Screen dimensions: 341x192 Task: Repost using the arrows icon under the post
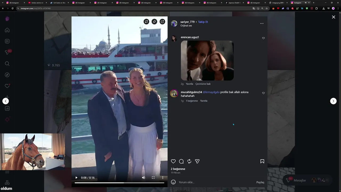(189, 161)
